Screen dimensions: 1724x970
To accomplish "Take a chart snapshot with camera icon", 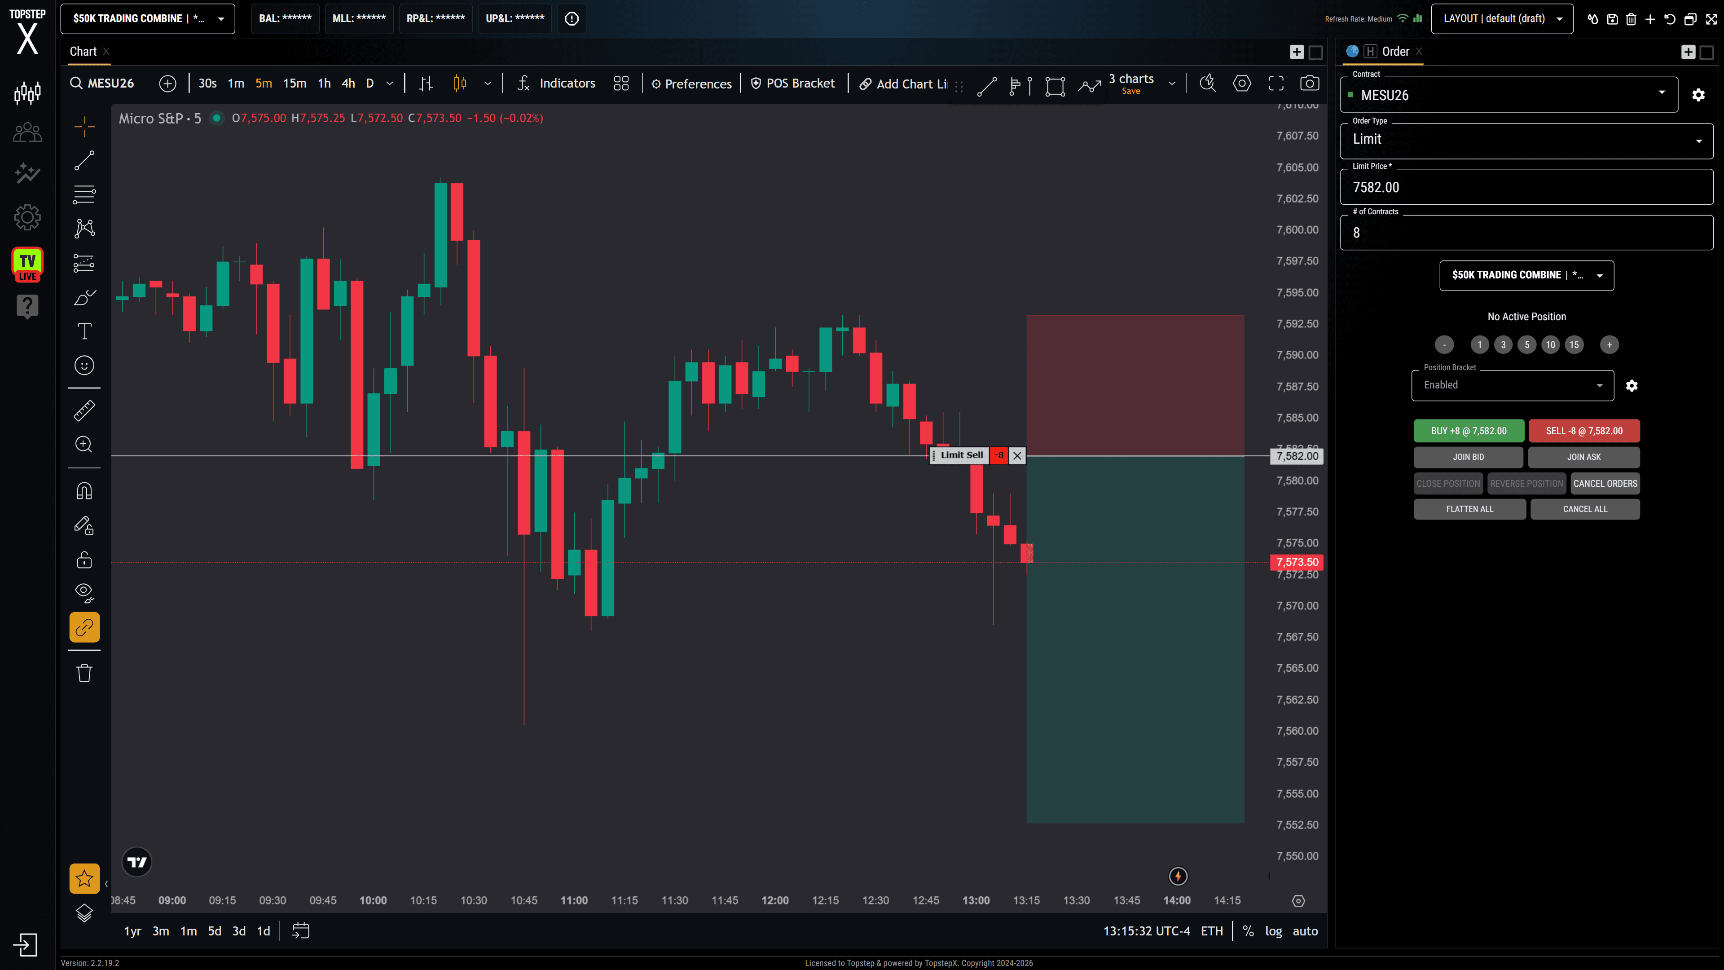I will click(x=1310, y=83).
